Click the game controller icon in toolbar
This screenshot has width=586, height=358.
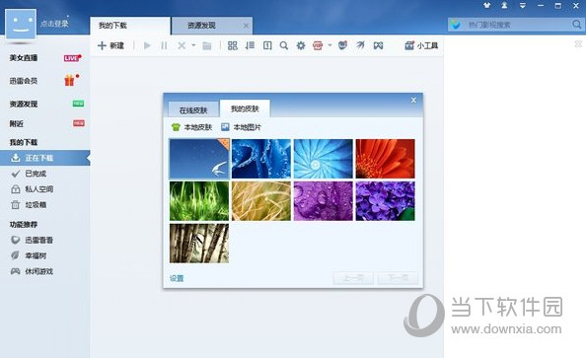[x=378, y=45]
